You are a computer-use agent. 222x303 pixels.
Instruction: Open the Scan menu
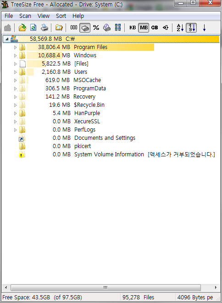25,16
